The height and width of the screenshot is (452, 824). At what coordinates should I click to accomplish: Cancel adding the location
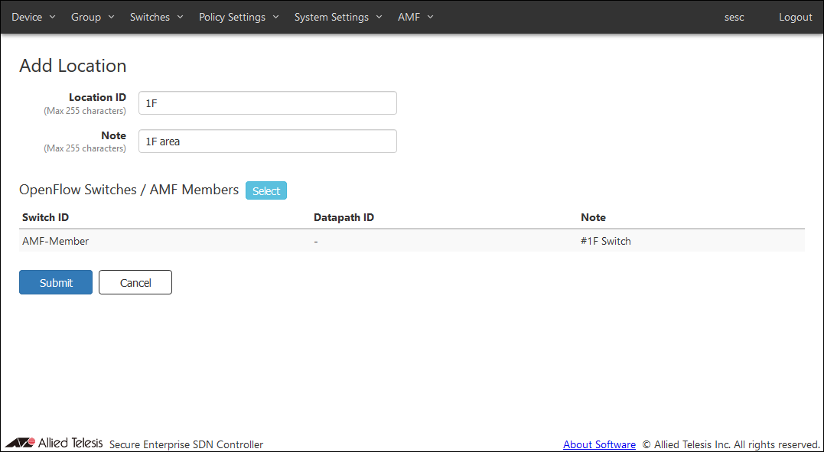135,282
